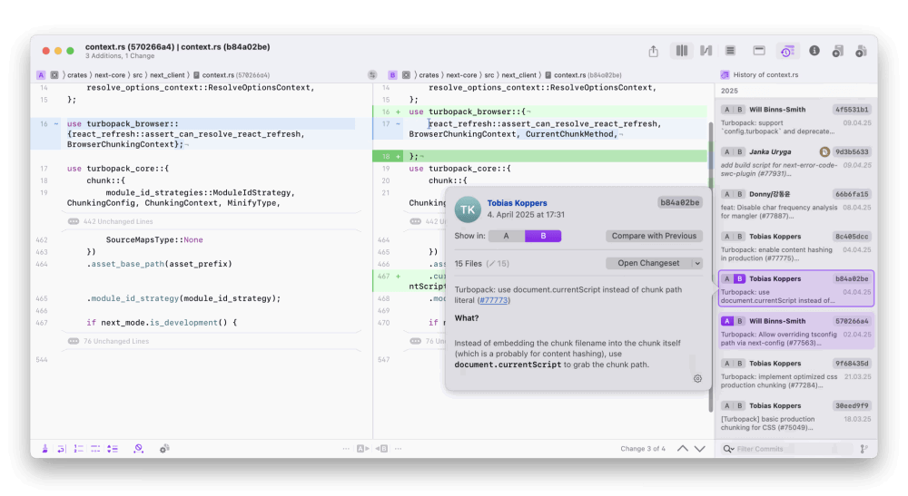
Task: Open the search options magnifier dropdown
Action: (x=728, y=449)
